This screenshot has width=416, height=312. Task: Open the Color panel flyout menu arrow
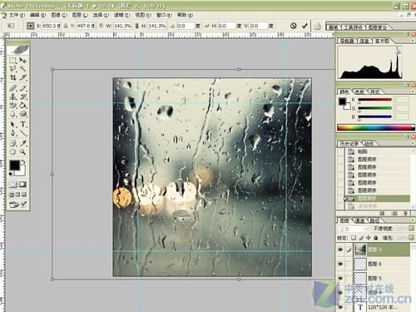coord(413,92)
